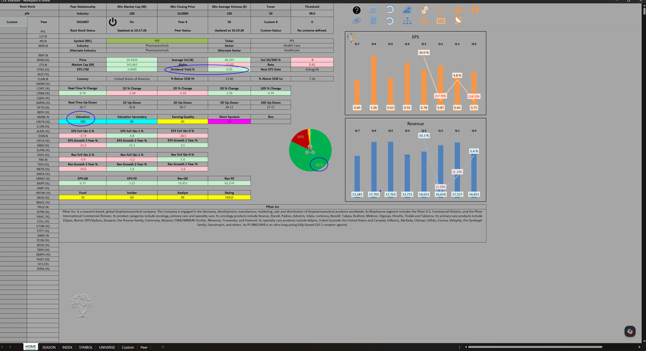
Task: Switch to the SEASON sheet tab
Action: click(x=49, y=347)
